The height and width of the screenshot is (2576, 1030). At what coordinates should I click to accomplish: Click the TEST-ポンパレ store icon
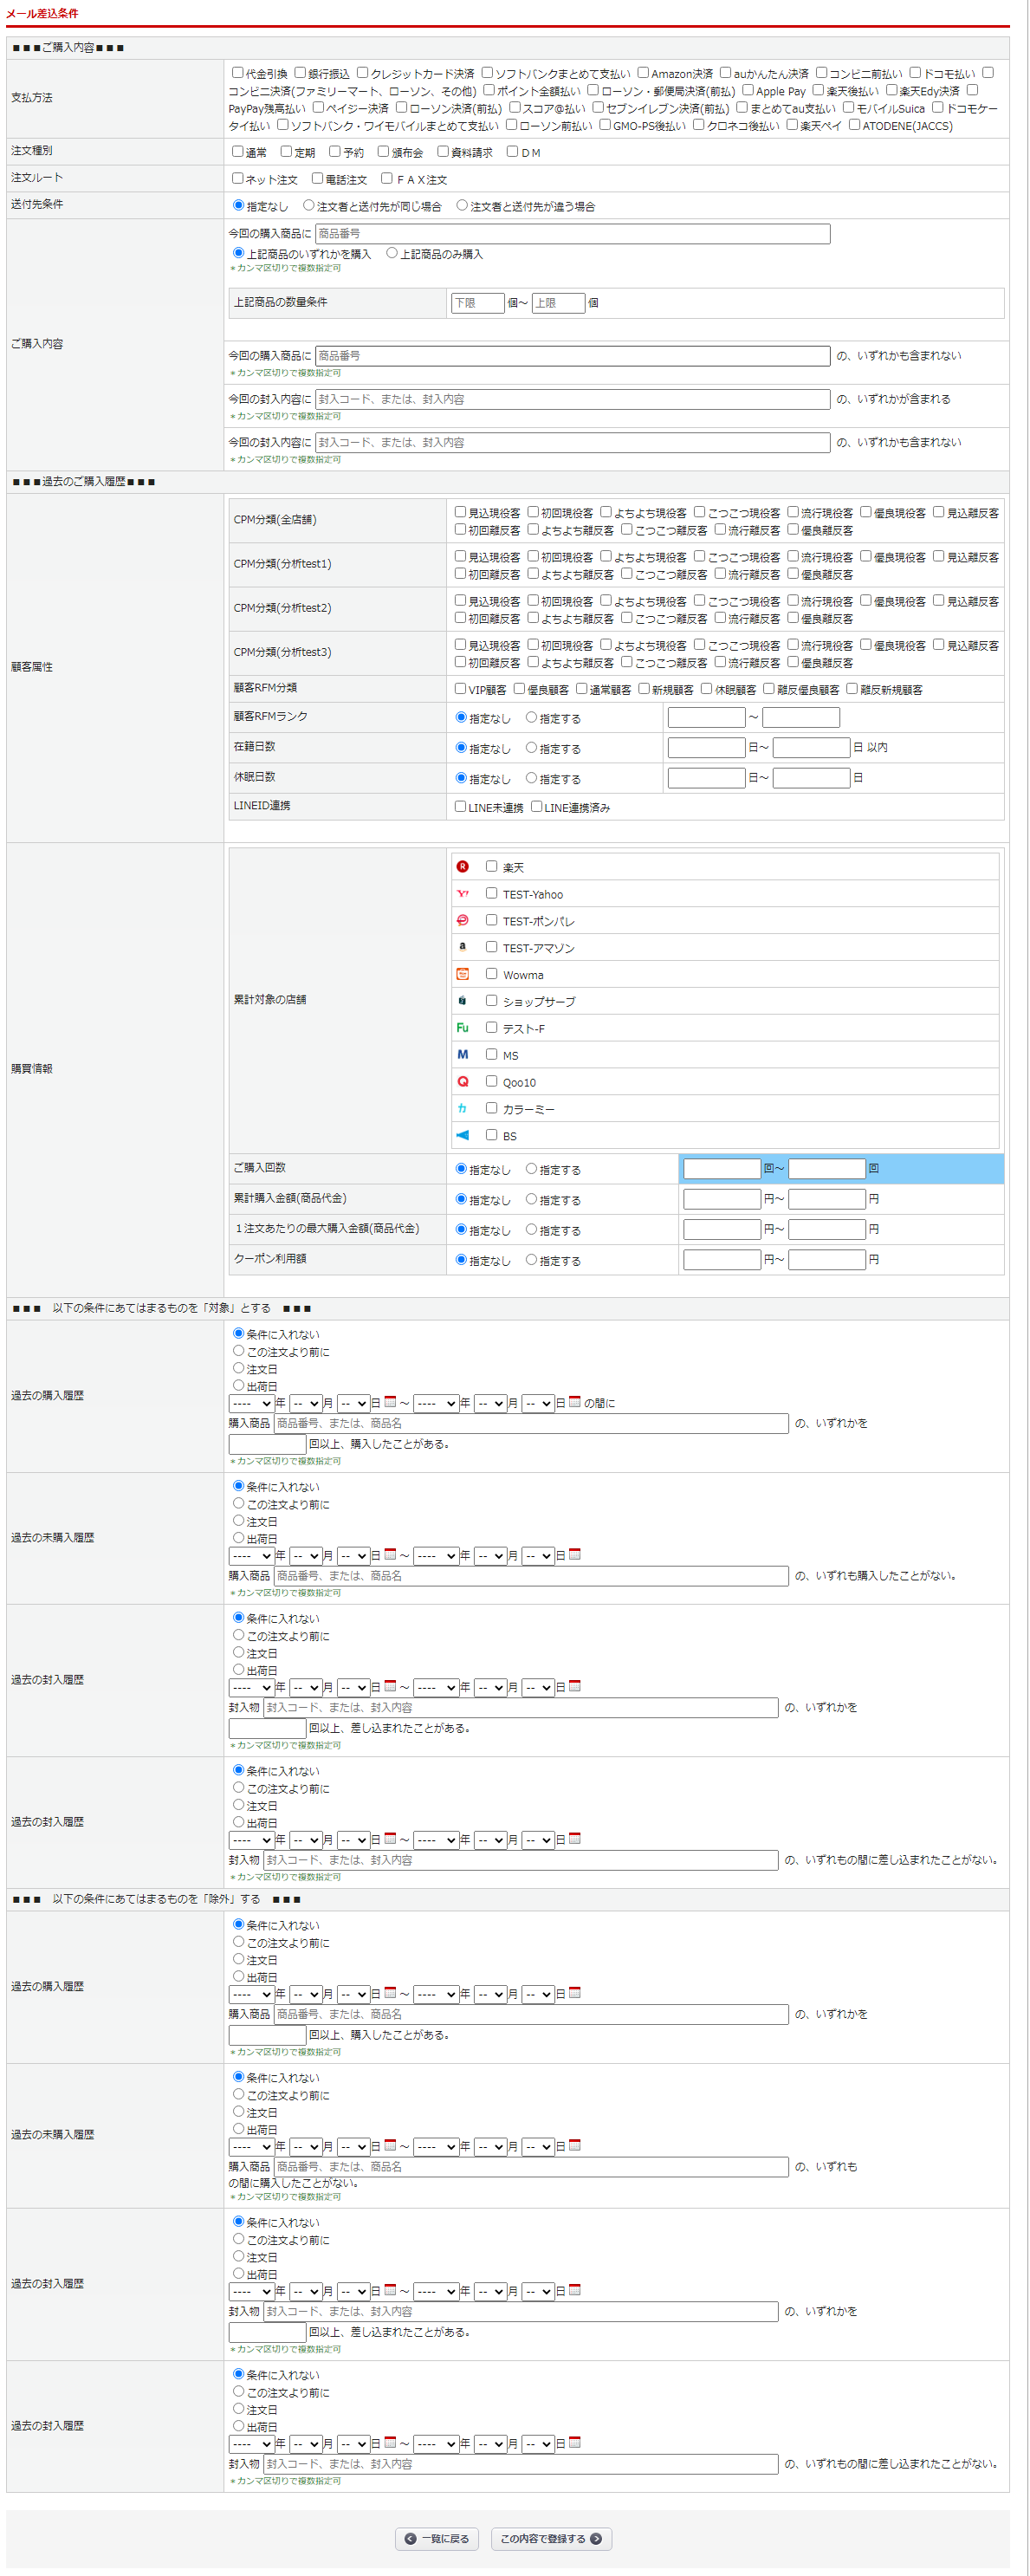(462, 920)
